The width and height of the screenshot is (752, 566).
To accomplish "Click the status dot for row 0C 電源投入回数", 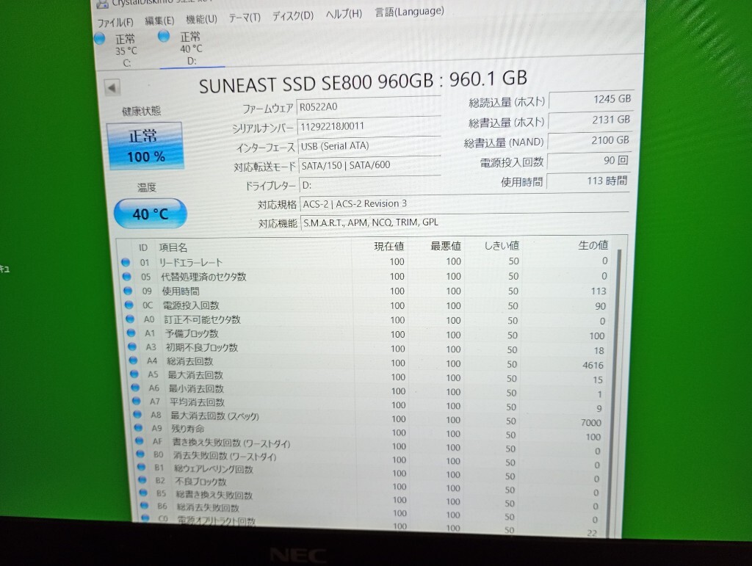I will coord(129,305).
